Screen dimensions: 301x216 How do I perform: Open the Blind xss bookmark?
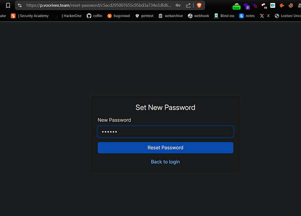click(224, 16)
